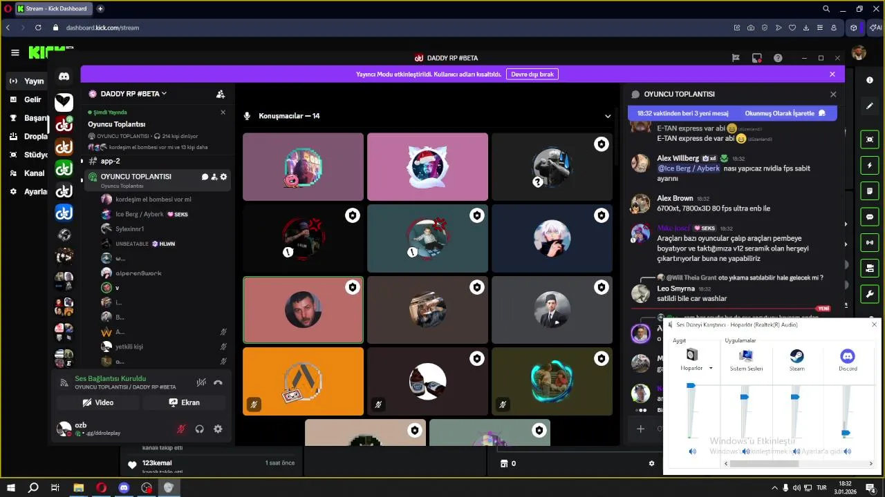Dismiss the purple streamer mode banner

832,74
